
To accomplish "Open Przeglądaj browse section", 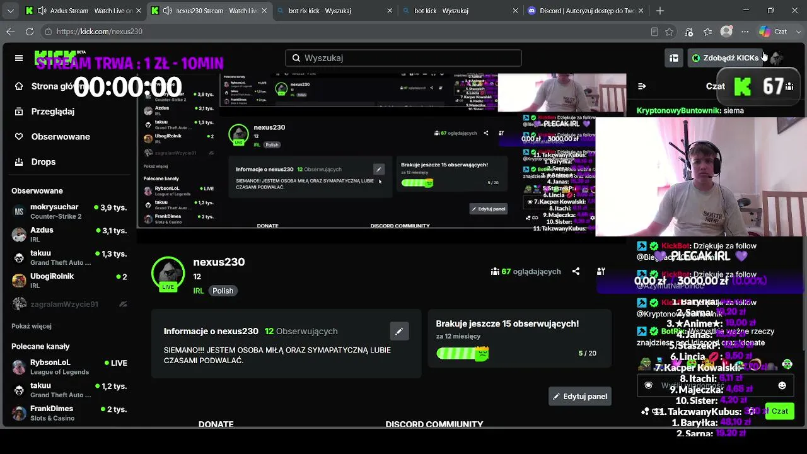I will [x=53, y=112].
